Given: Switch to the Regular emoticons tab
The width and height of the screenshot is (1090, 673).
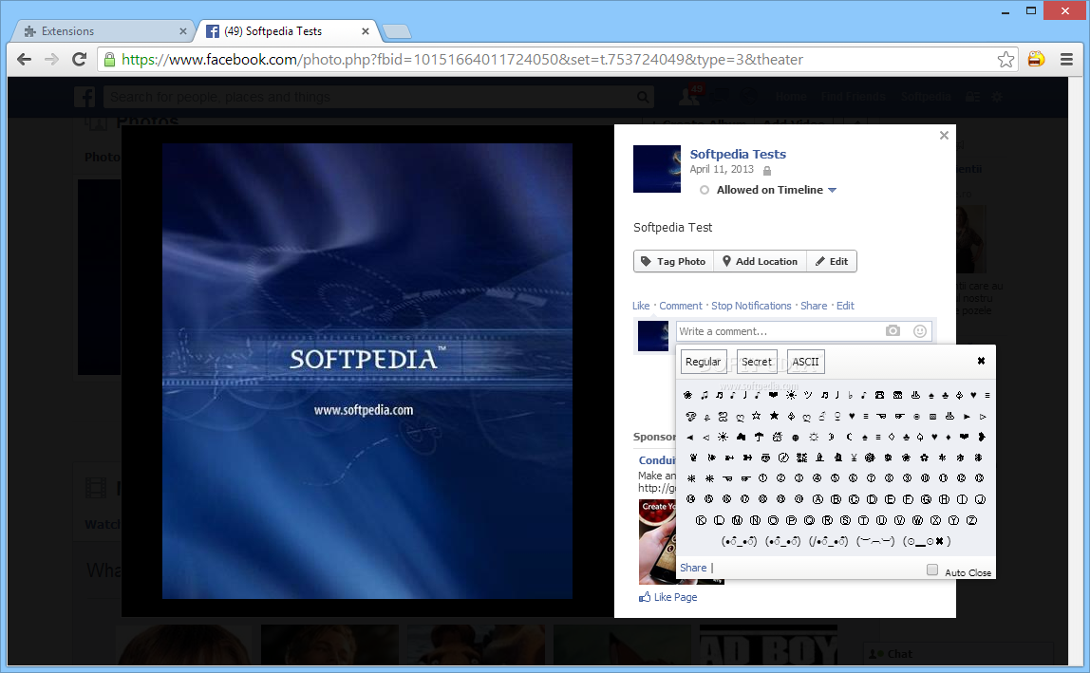Looking at the screenshot, I should click(703, 362).
